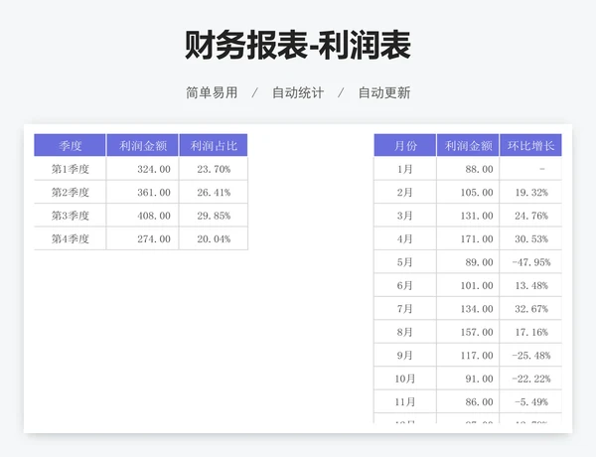Click the 324.00 profit cell
This screenshot has height=457, width=596.
(142, 169)
